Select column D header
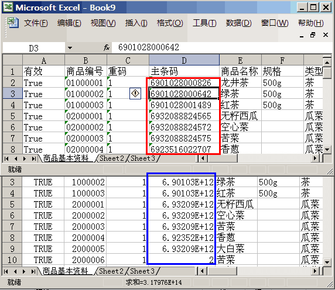 click(184, 60)
